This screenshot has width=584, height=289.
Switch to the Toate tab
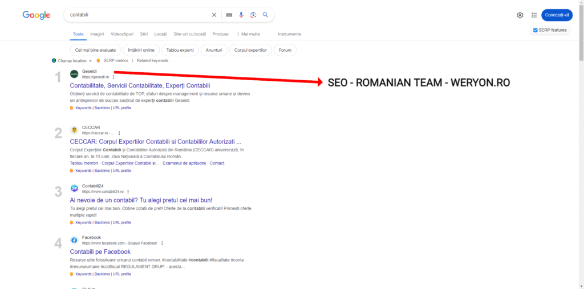click(78, 34)
